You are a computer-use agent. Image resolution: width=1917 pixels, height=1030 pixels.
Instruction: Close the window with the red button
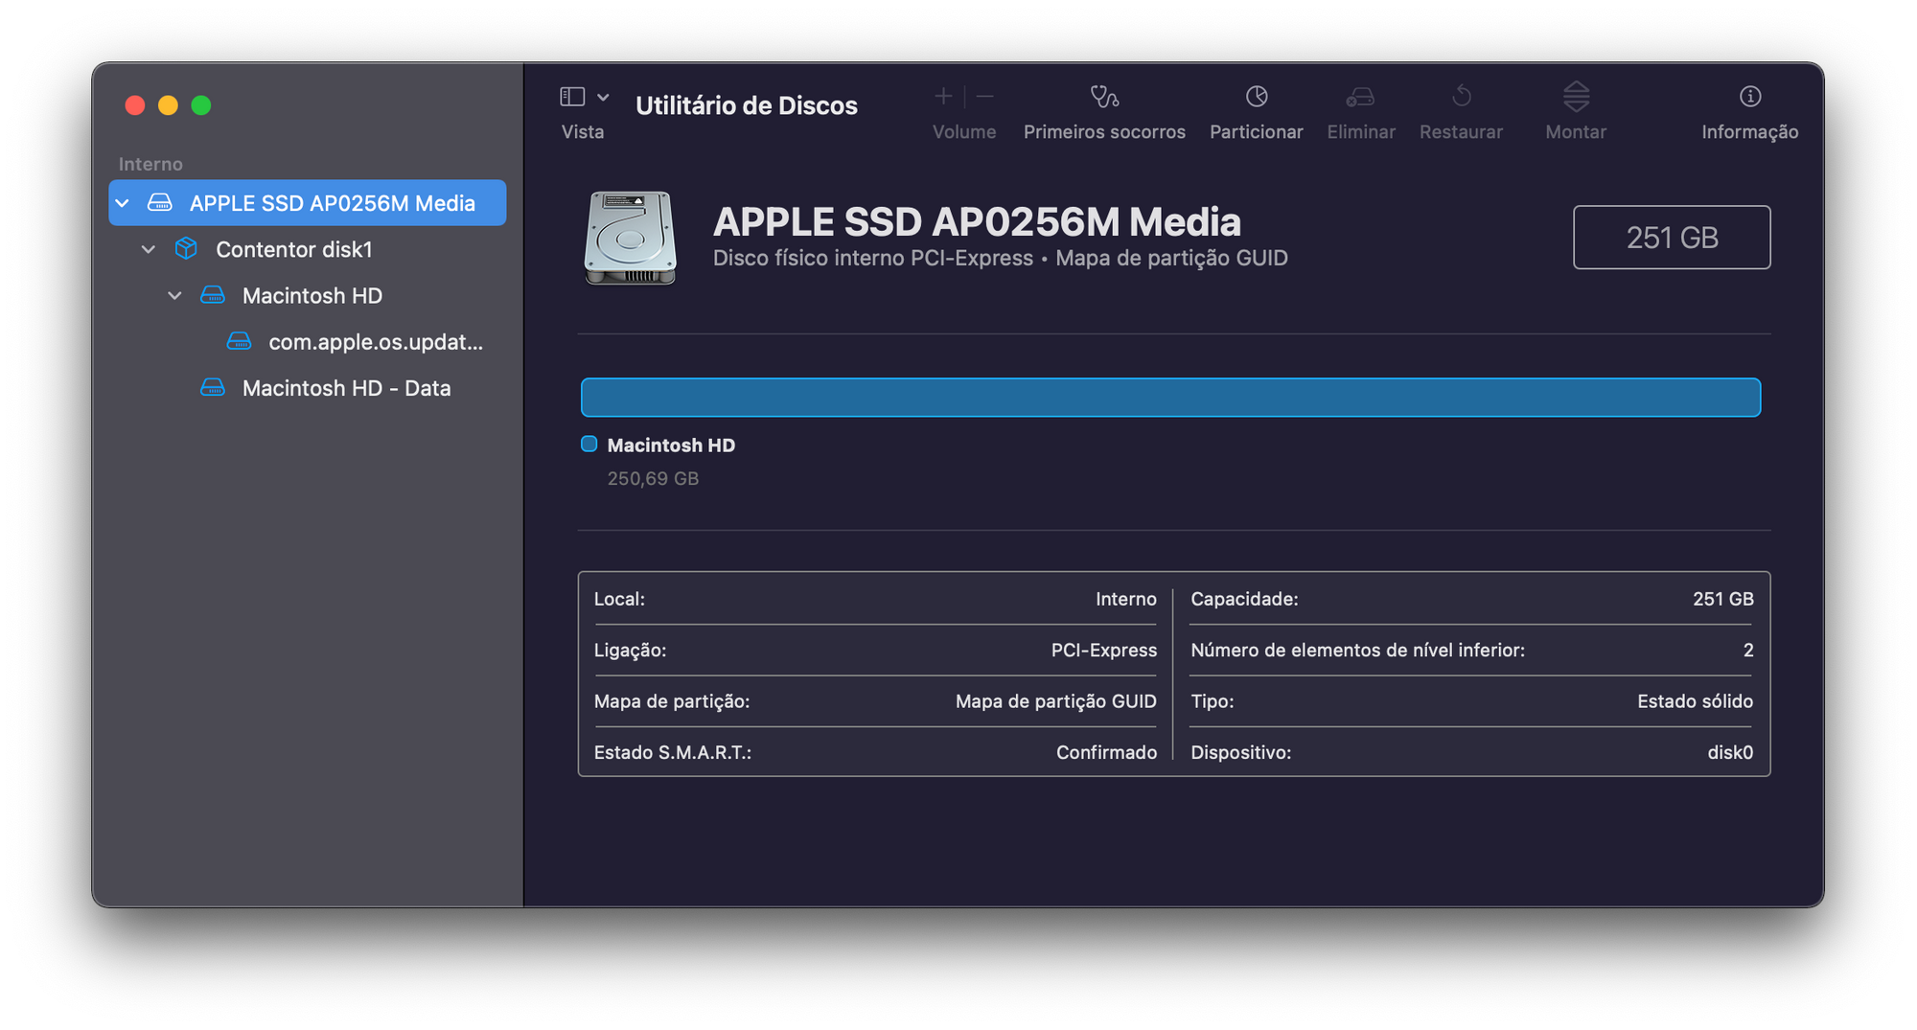(x=135, y=105)
